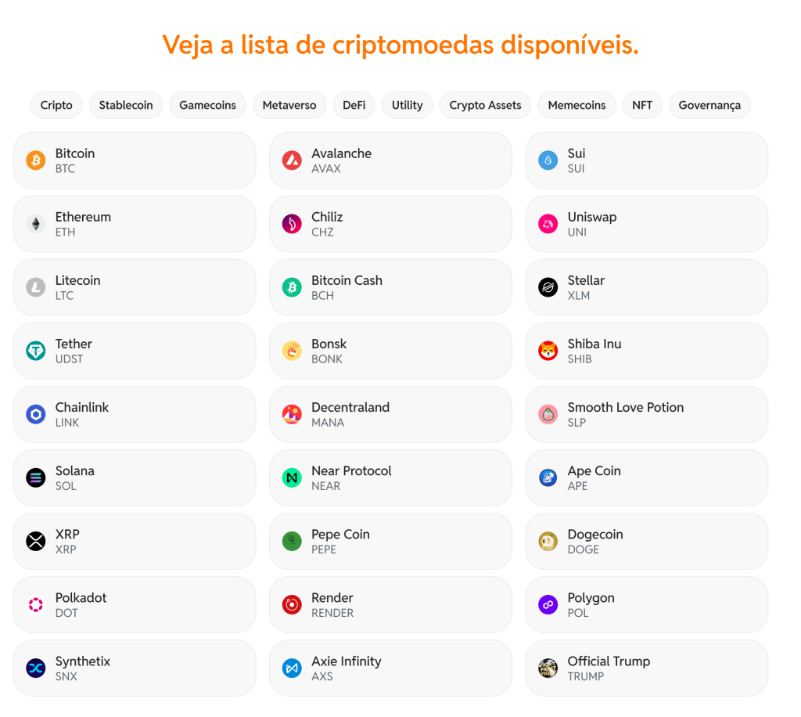Viewport: 801px width, 717px height.
Task: Select the Ethereum coin icon
Action: pos(34,224)
